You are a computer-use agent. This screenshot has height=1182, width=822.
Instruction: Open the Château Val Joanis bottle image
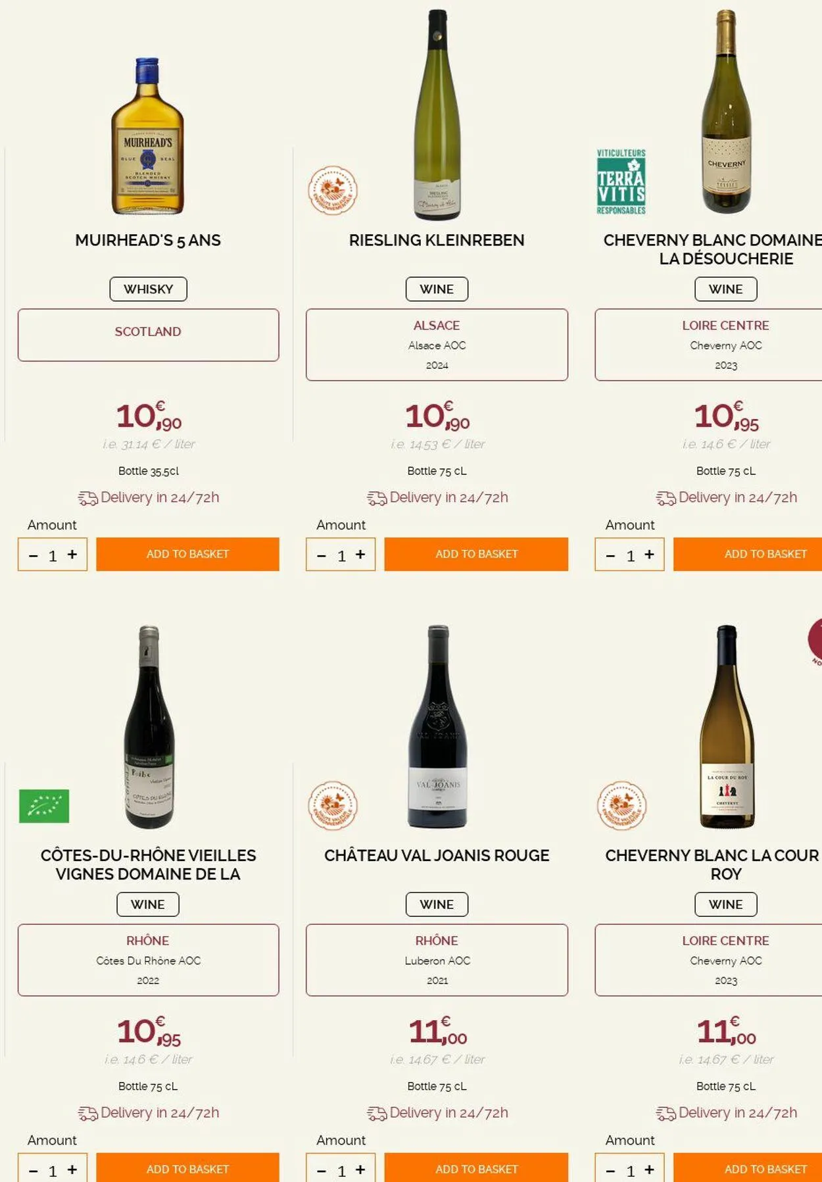tap(437, 727)
